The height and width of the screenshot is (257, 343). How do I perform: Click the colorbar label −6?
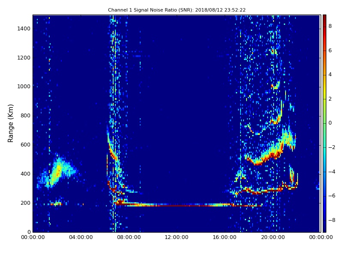pyautogui.click(x=332, y=196)
